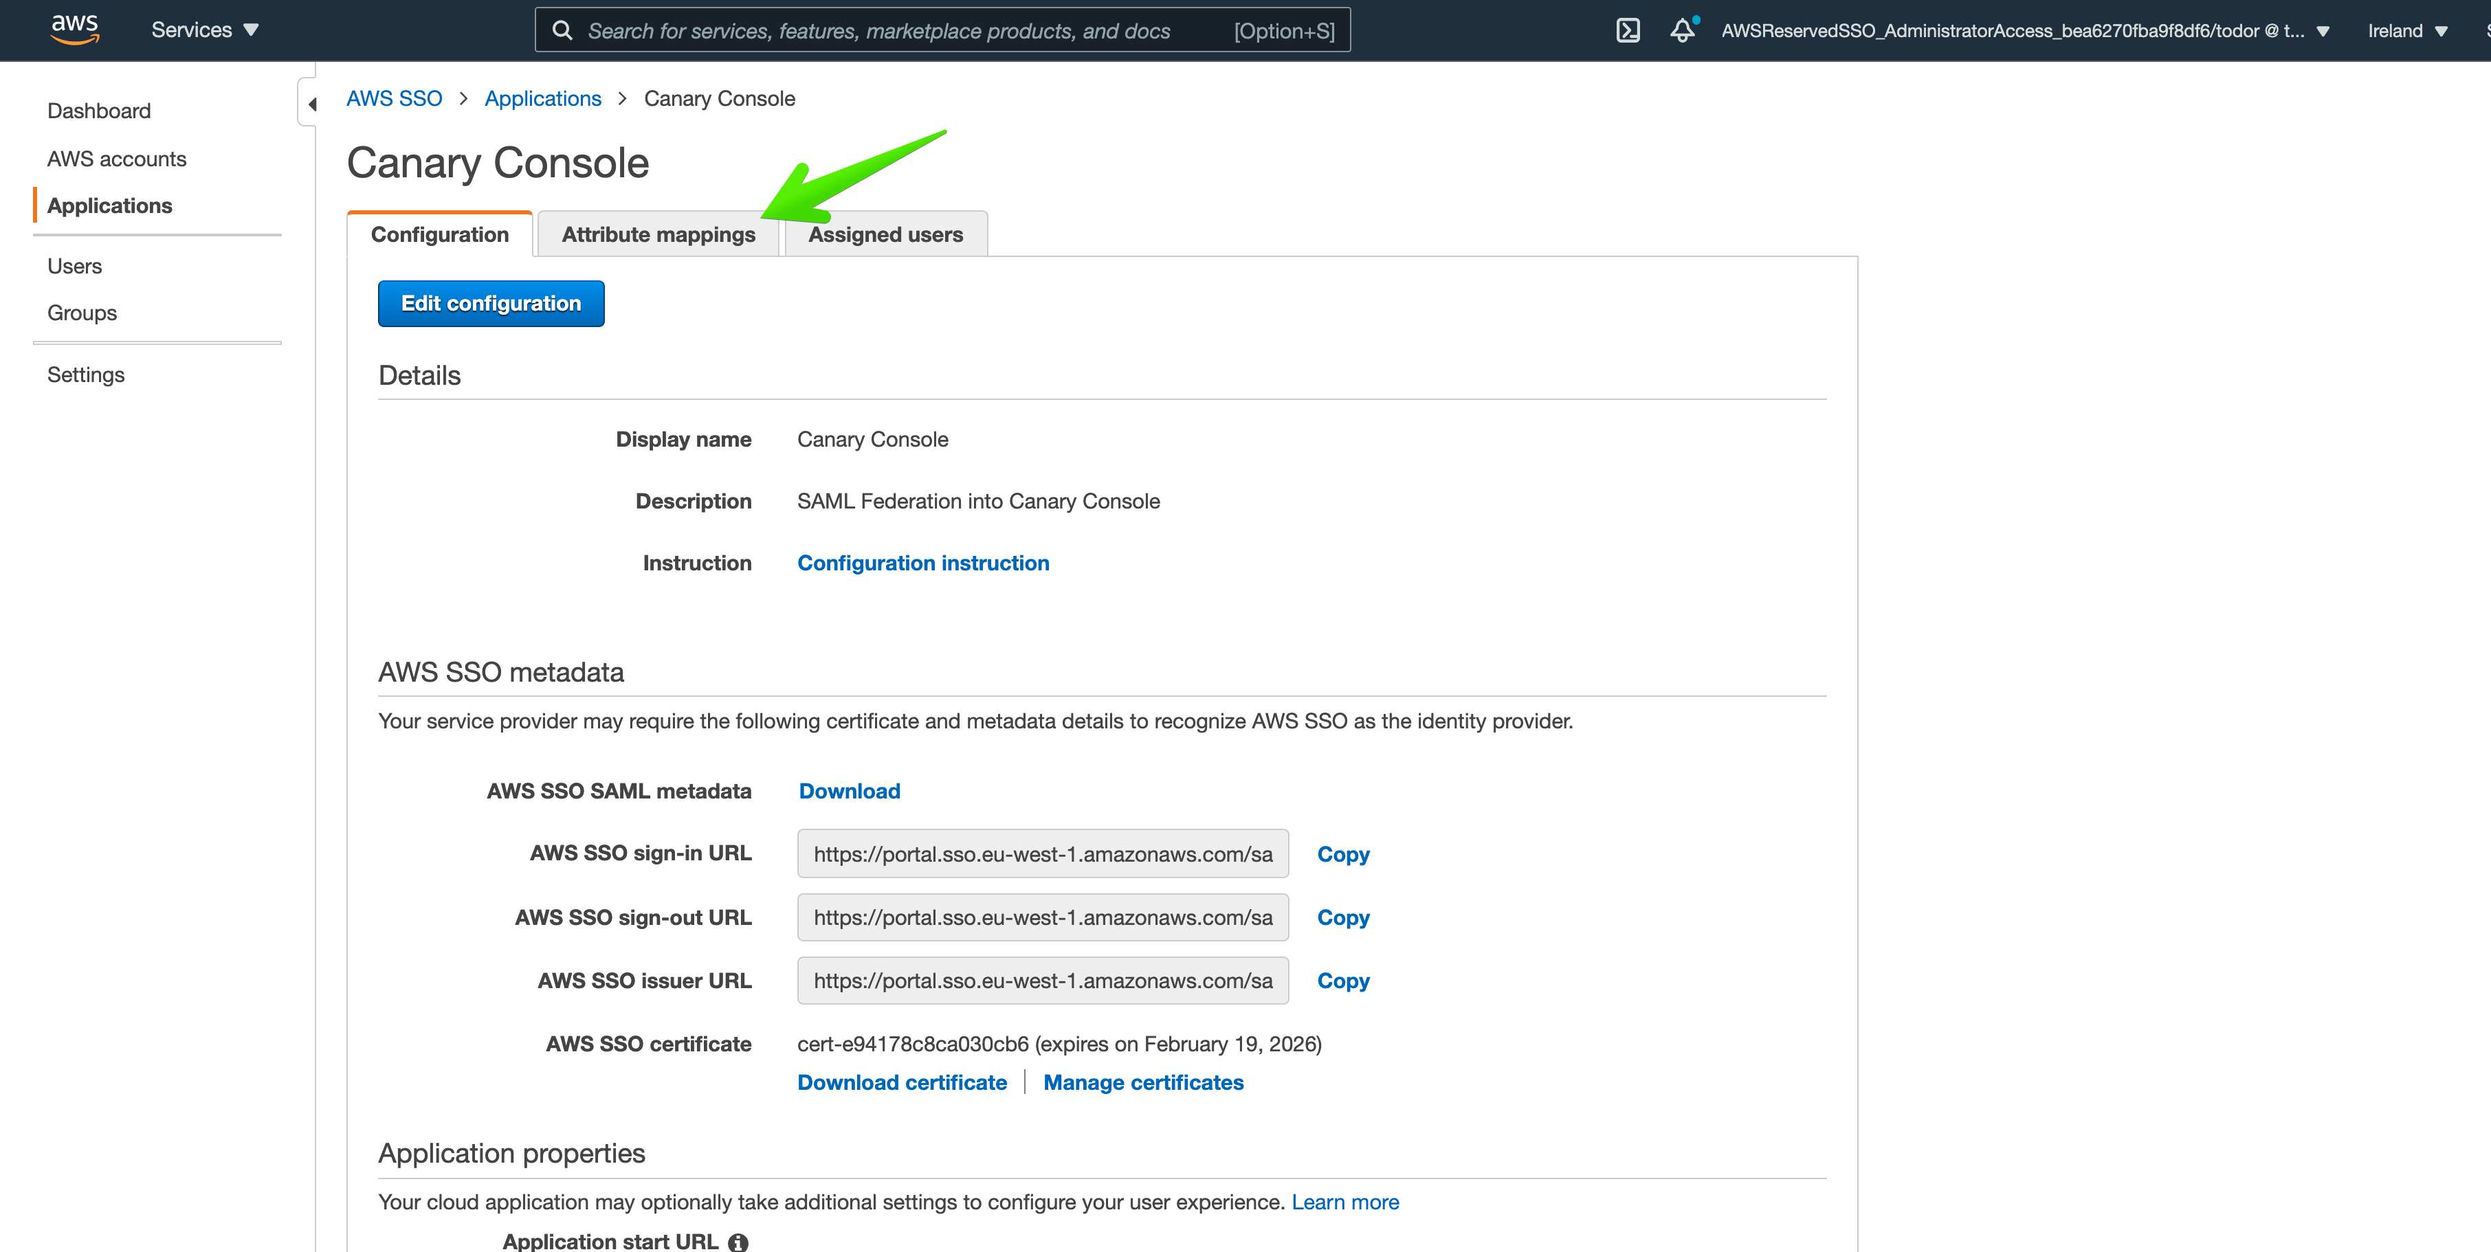
Task: Open the Configuration instruction link
Action: (x=922, y=563)
